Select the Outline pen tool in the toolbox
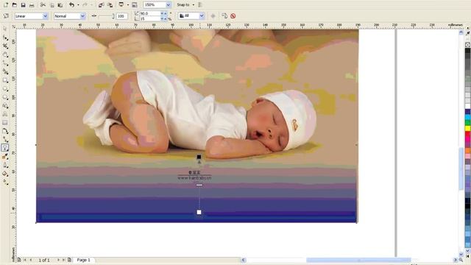 tap(5, 165)
